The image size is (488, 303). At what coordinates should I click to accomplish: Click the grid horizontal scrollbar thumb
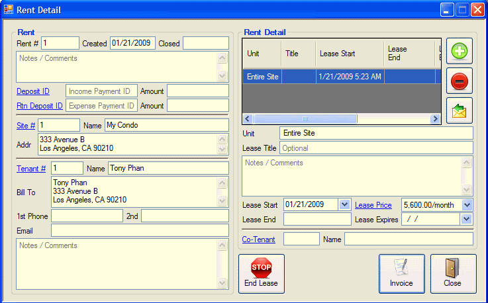point(305,118)
